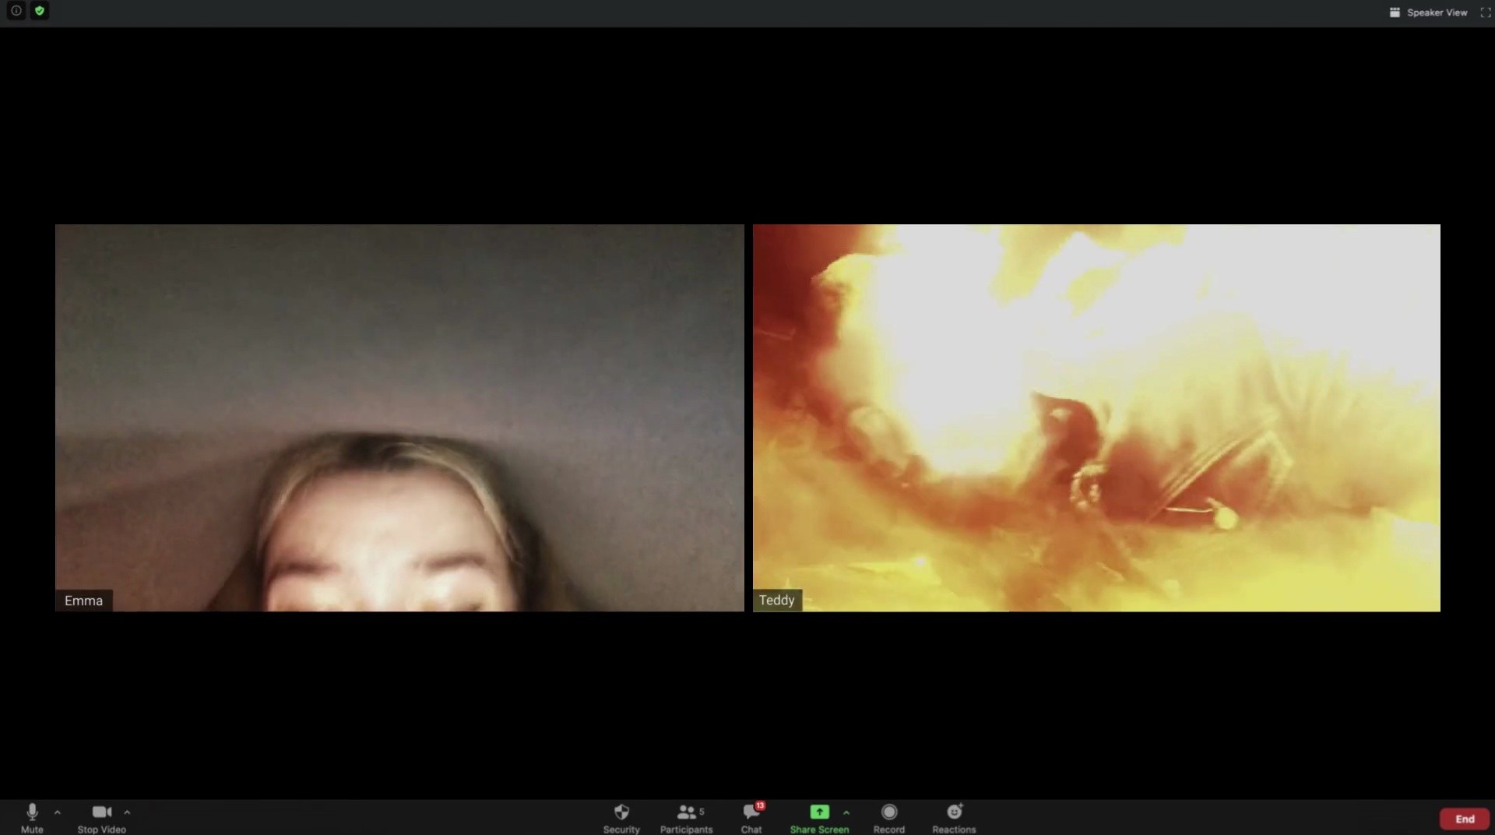The image size is (1495, 835).
Task: Open audio options arrow beside Mute
Action: coord(58,812)
